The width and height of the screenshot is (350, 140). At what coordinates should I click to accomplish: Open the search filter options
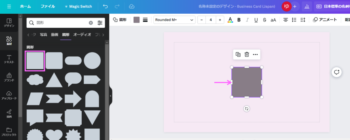click(x=100, y=23)
